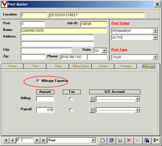The width and height of the screenshot is (162, 146).
Task: Open Billing G/L account lookup icon
Action: tap(92, 99)
